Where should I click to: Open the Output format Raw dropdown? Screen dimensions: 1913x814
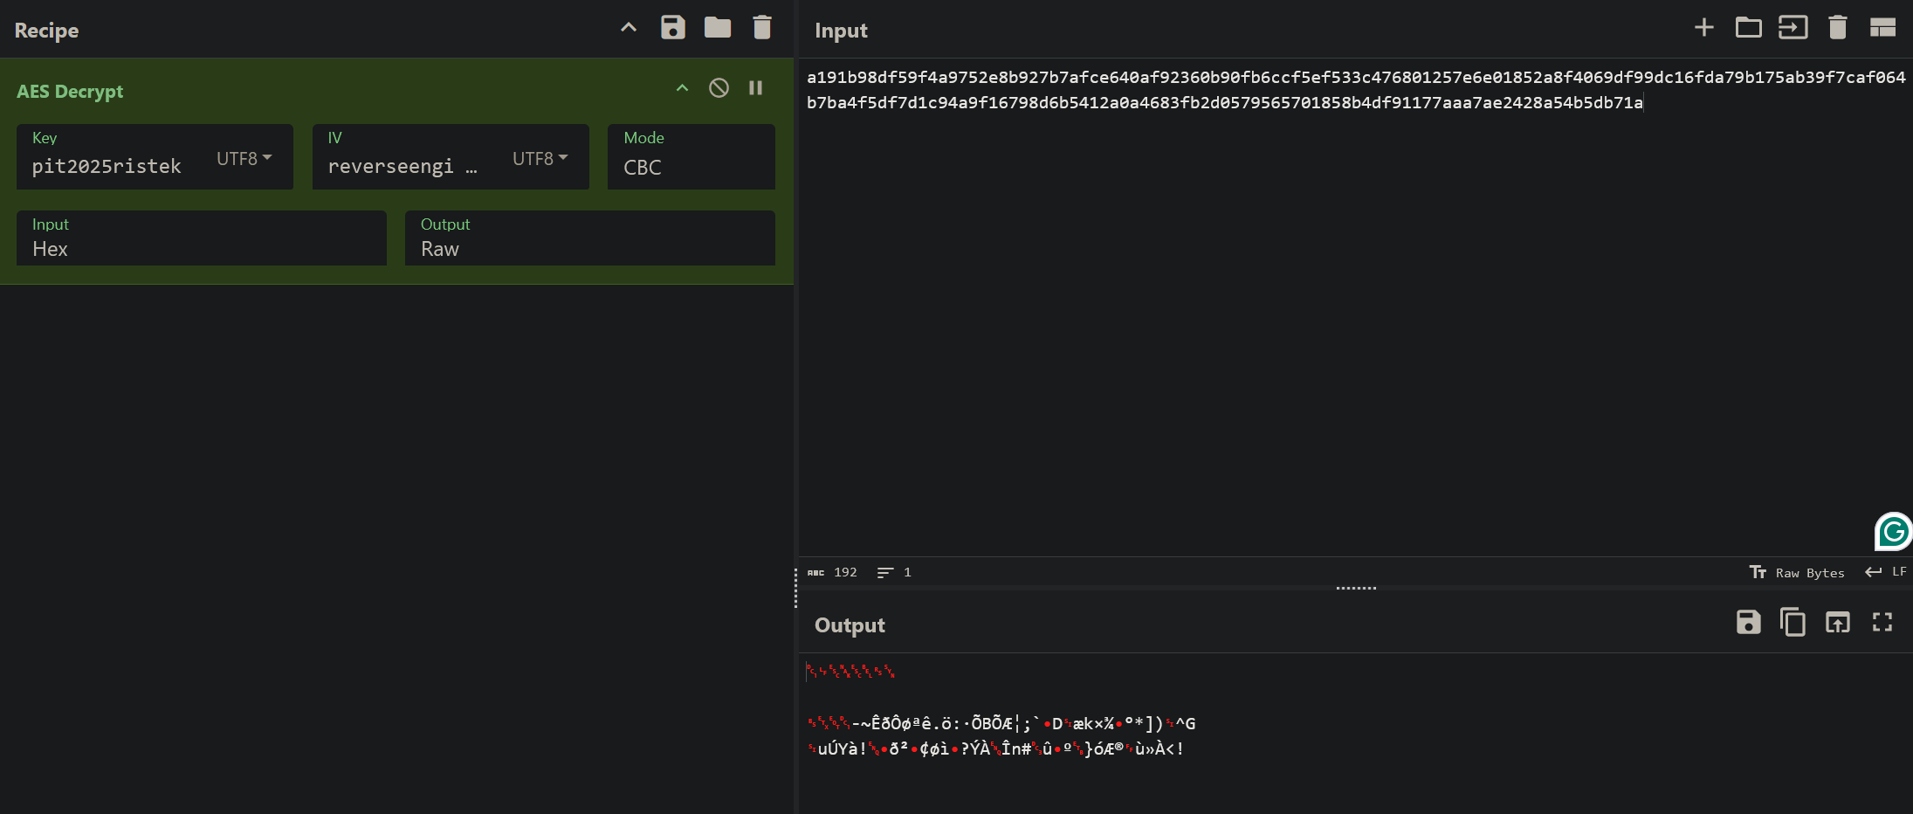(589, 248)
